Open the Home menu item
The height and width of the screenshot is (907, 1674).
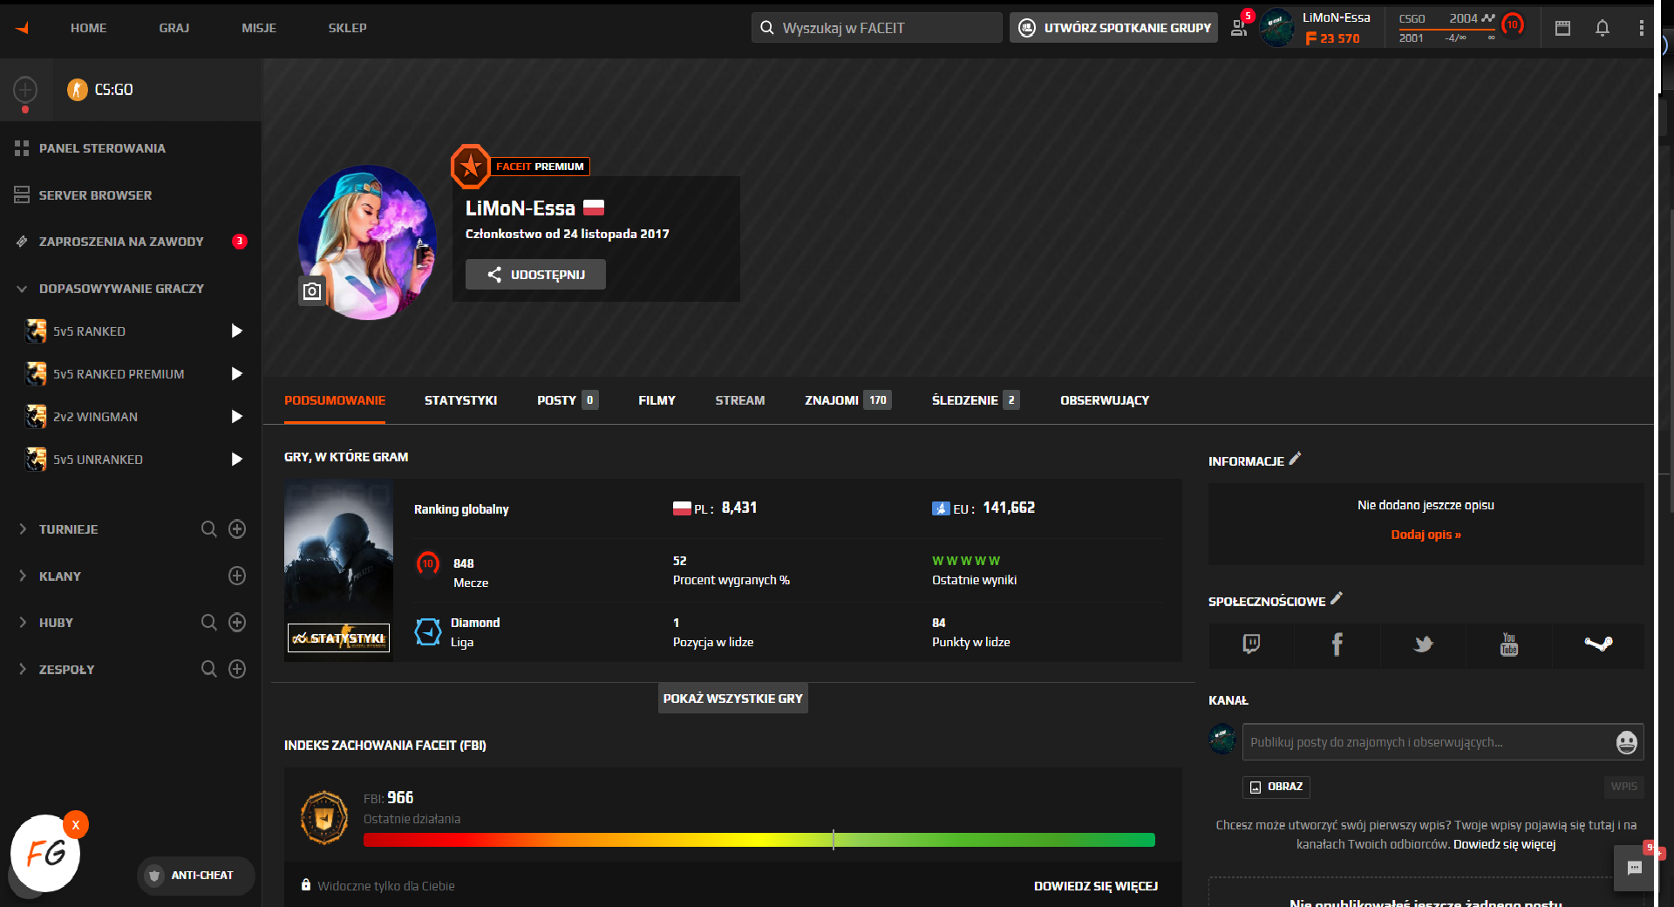click(89, 28)
